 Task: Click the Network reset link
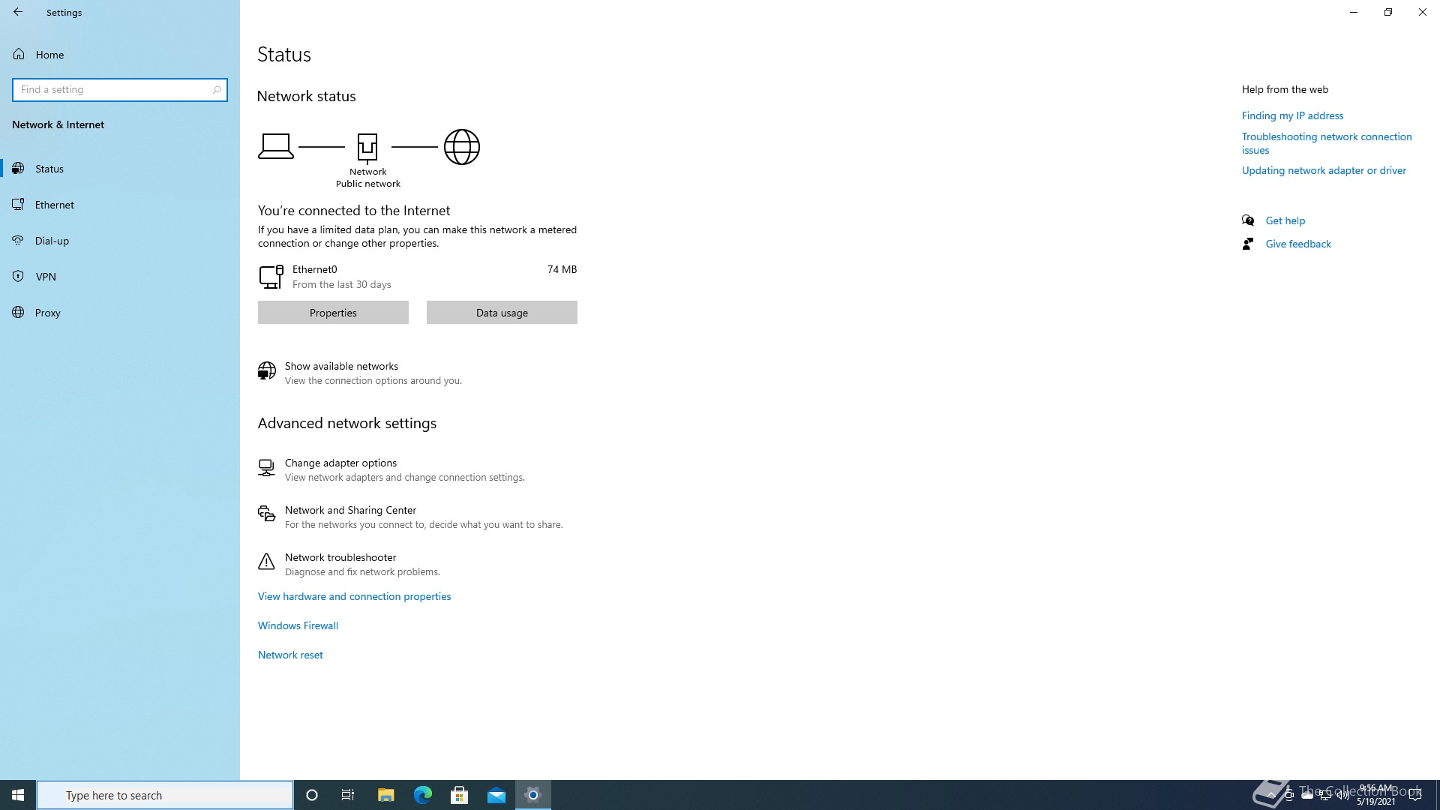pyautogui.click(x=290, y=655)
